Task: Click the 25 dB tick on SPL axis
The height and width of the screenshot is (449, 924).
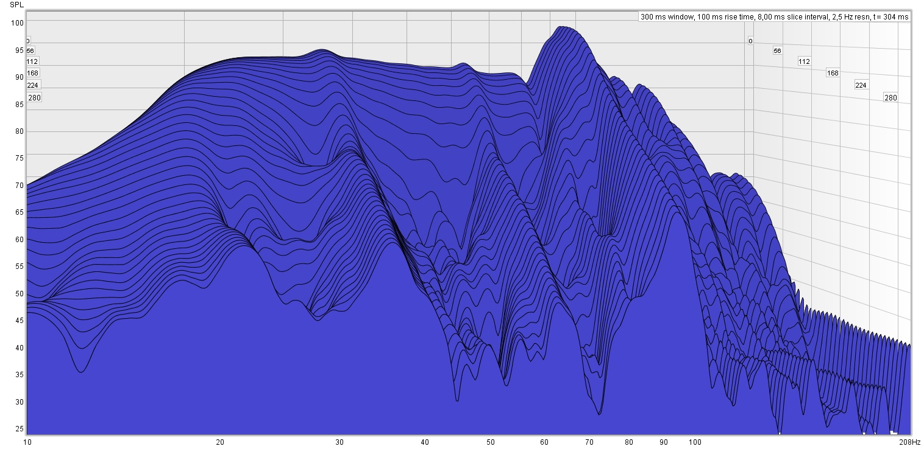Action: 19,429
